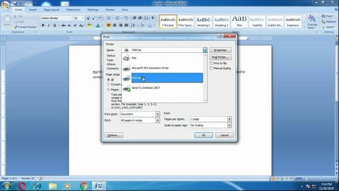Open the Print All pages in range dropdown
Screen dimensions: 339x191
tap(158, 120)
